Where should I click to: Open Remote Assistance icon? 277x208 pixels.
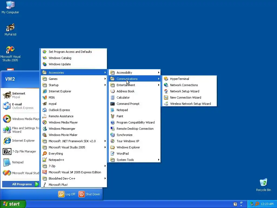tap(45, 116)
